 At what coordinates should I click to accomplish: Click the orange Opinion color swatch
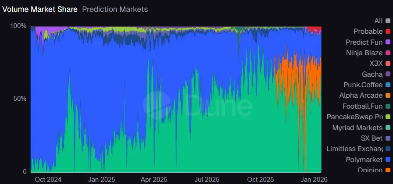[x=388, y=170]
